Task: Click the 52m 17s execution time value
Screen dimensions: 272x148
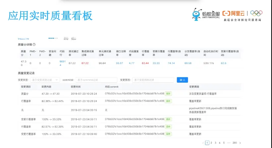Action: pyautogui.click(x=208, y=63)
